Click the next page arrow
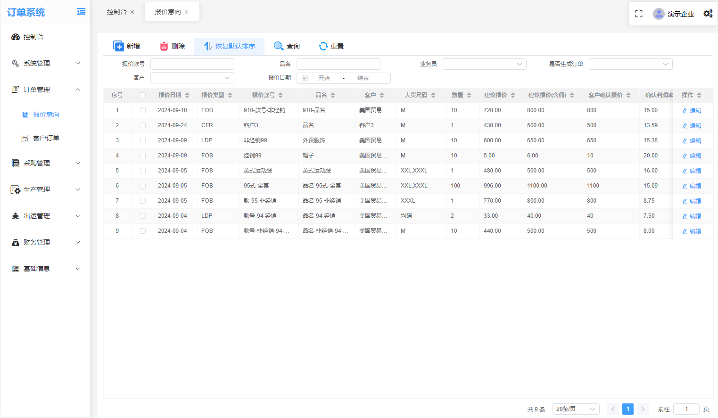The width and height of the screenshot is (718, 418). [x=643, y=409]
